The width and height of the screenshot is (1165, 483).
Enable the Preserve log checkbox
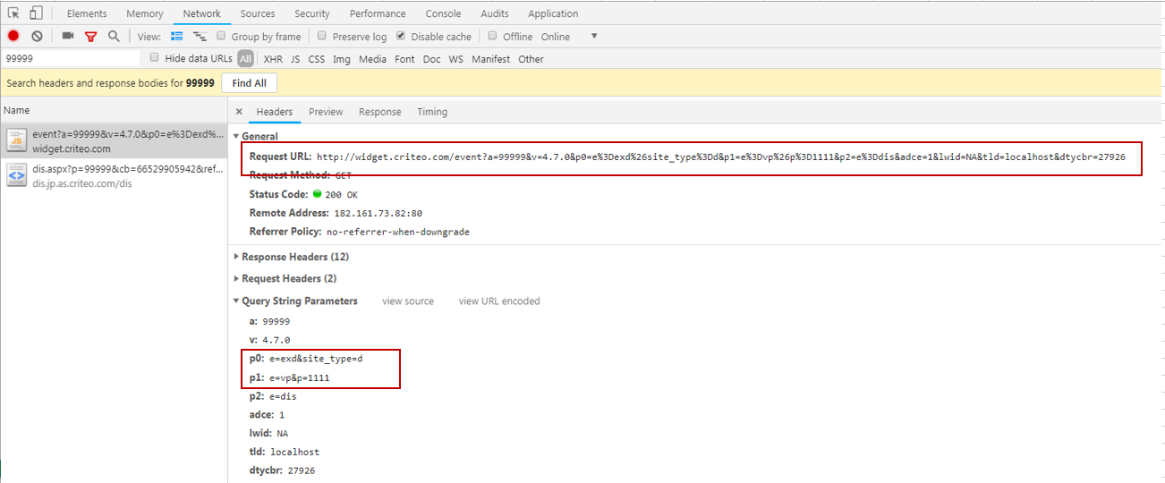(x=322, y=36)
